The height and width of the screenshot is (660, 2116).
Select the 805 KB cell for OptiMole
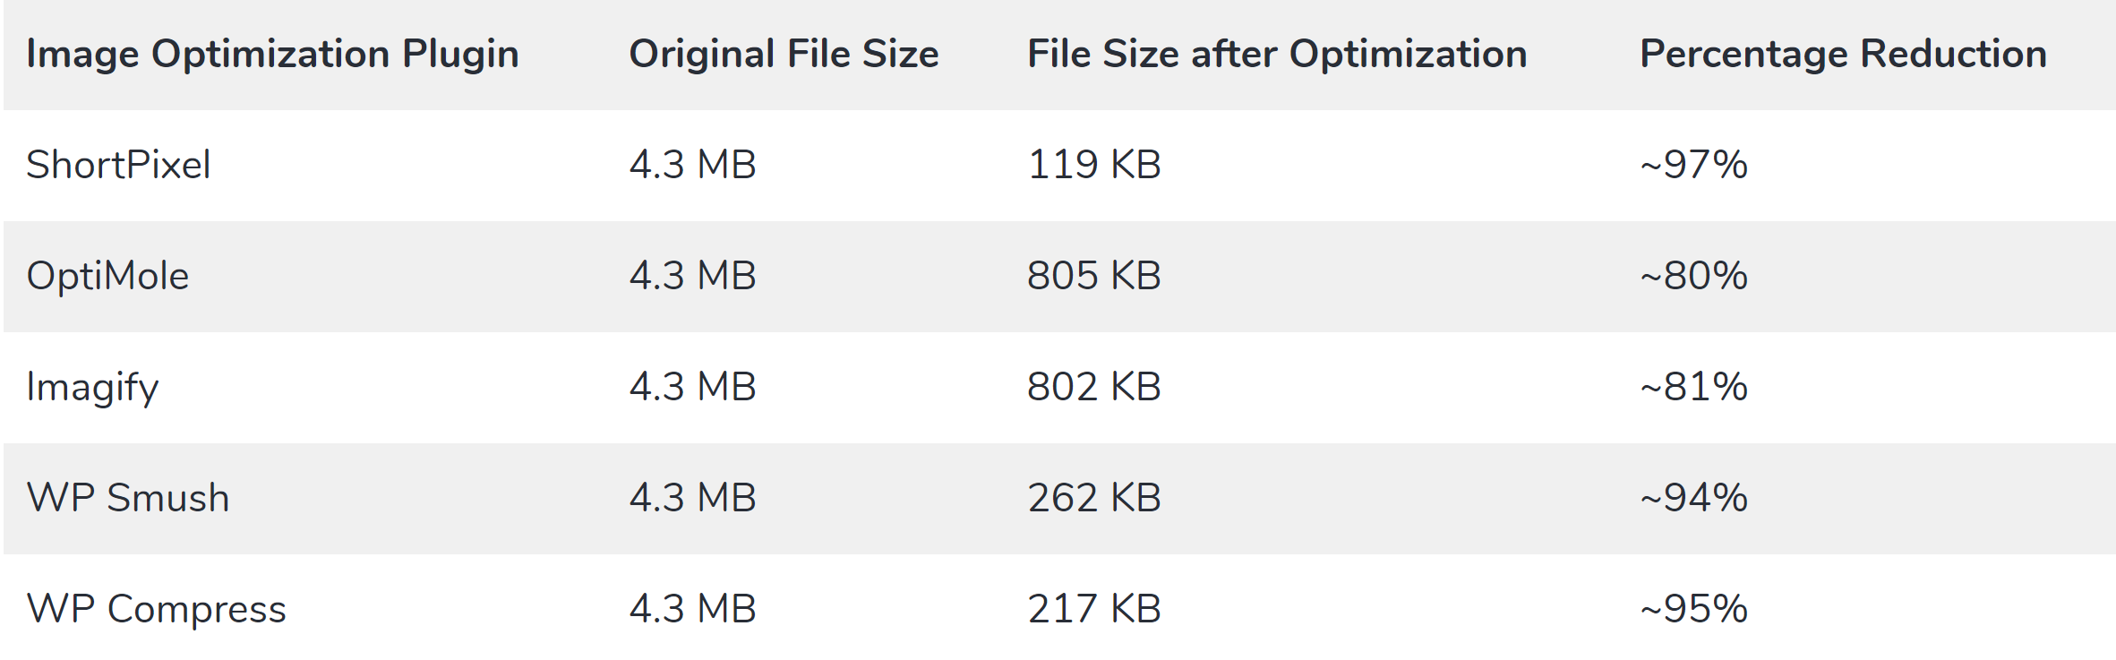(1094, 276)
